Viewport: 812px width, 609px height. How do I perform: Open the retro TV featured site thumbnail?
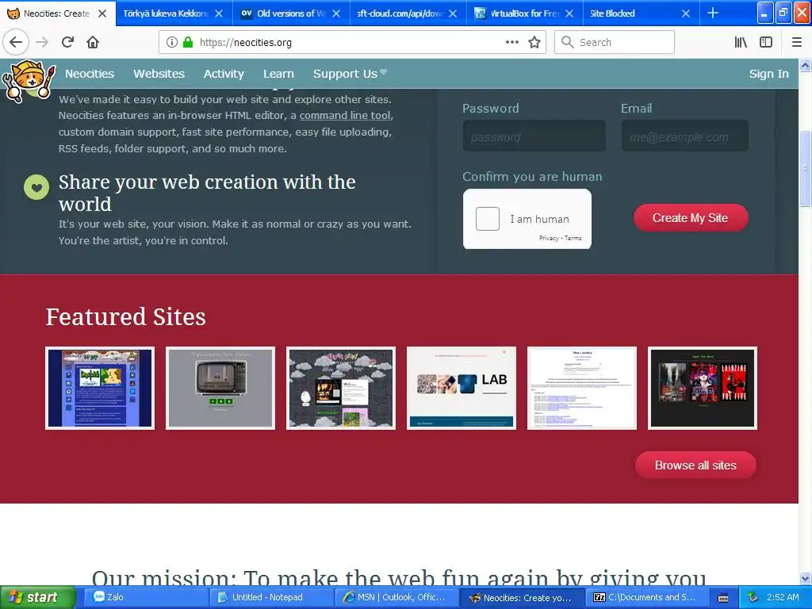click(x=220, y=388)
